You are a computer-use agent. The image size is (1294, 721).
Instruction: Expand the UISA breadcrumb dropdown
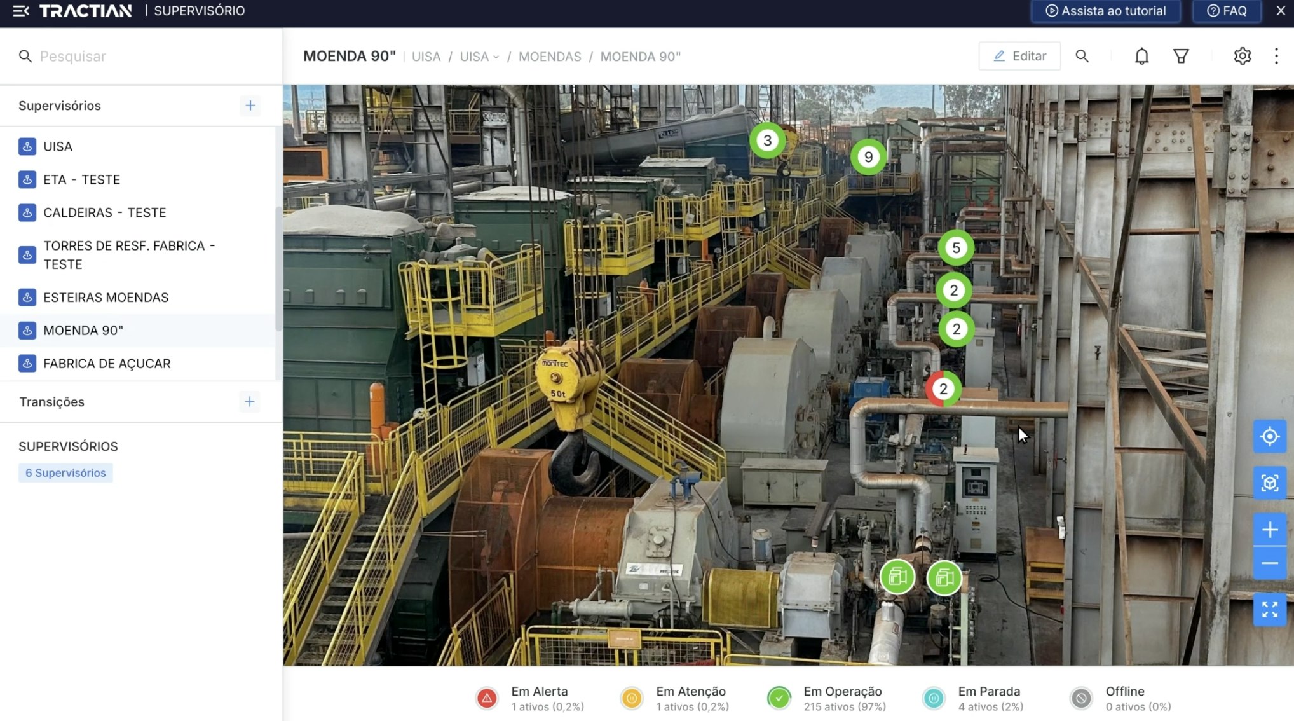pos(480,57)
